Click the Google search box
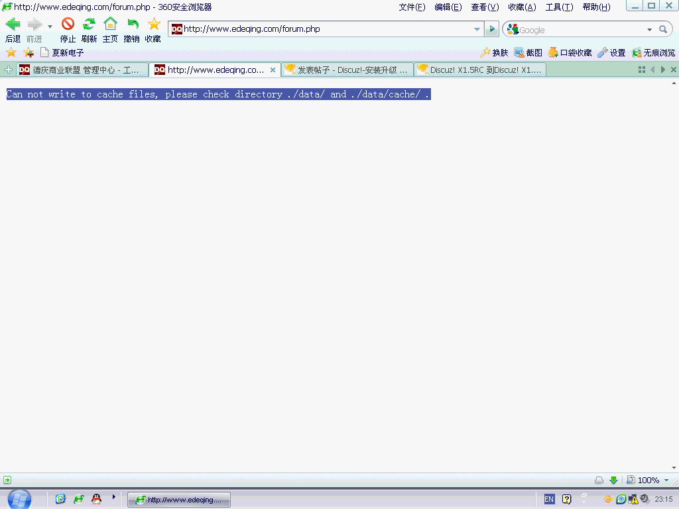 581,30
